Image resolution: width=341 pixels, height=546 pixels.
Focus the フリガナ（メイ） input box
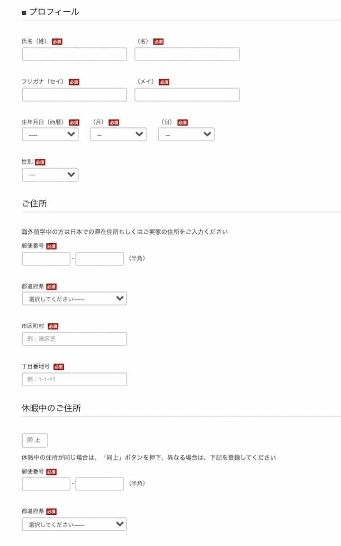click(187, 95)
